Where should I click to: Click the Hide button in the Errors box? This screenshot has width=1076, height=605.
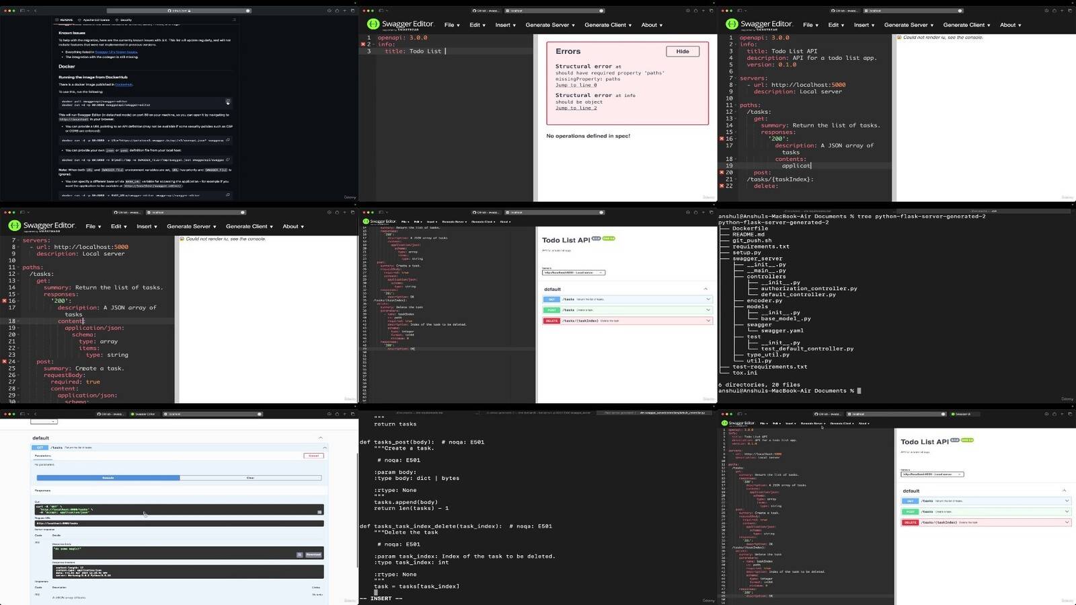coord(683,51)
